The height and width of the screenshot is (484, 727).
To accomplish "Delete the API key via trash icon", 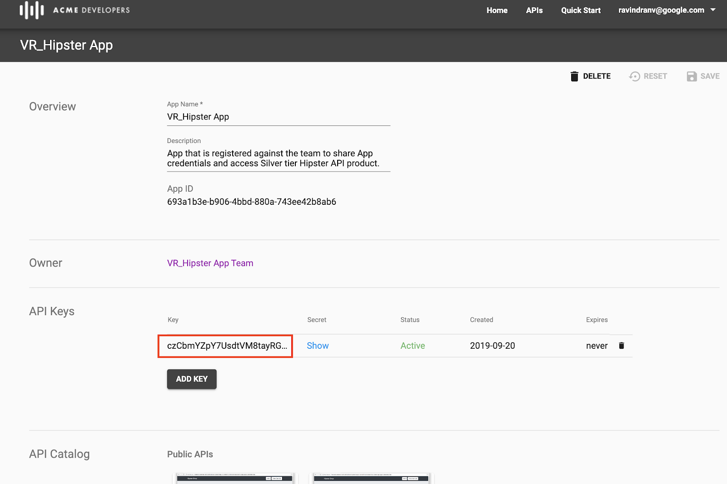I will pyautogui.click(x=622, y=346).
